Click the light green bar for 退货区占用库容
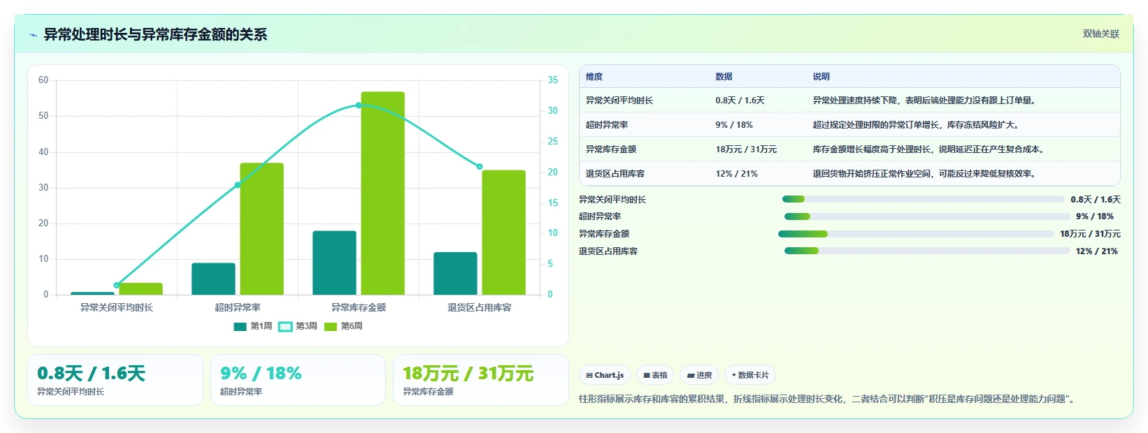1148x433 pixels. (x=503, y=233)
